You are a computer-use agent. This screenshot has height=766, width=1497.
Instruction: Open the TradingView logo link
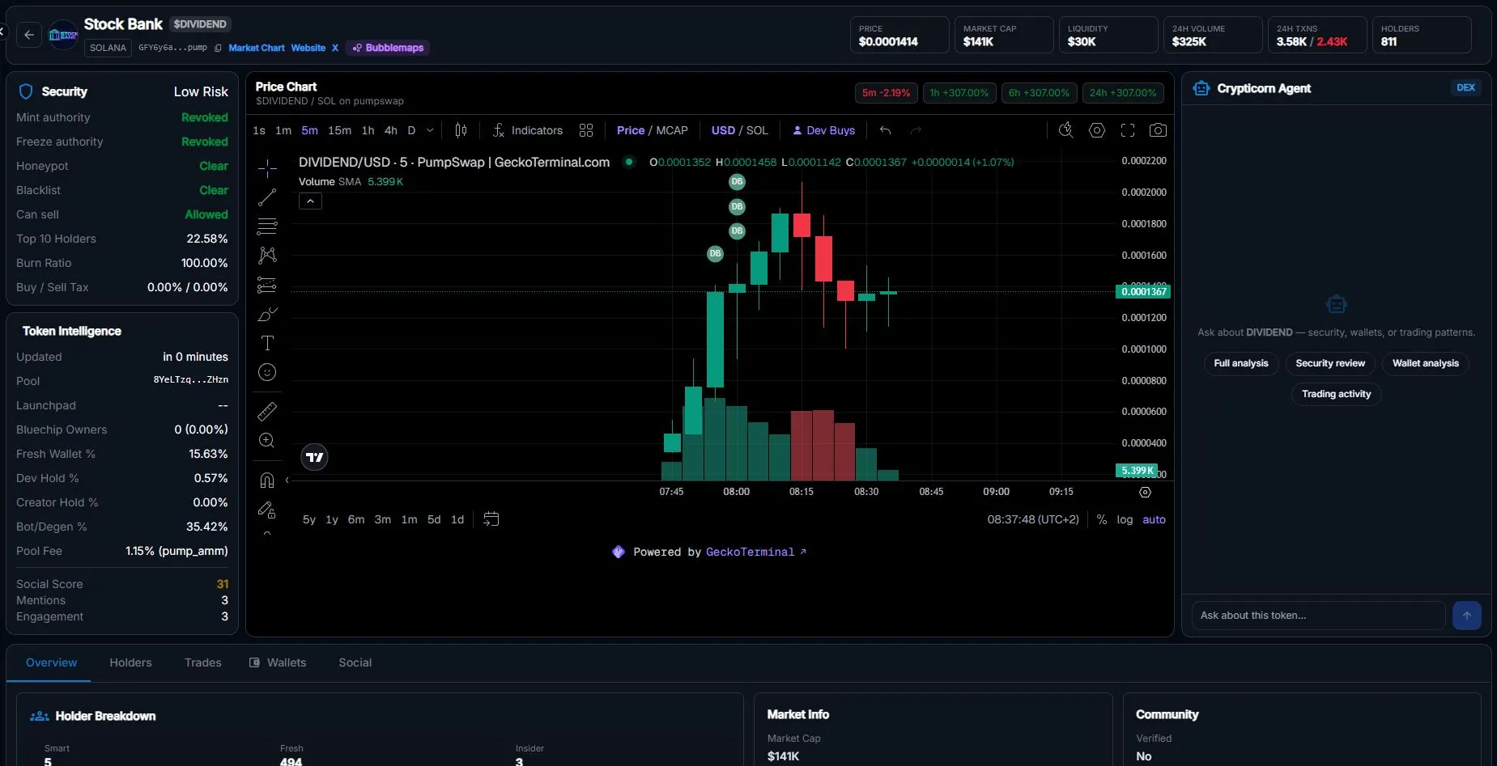tap(314, 457)
